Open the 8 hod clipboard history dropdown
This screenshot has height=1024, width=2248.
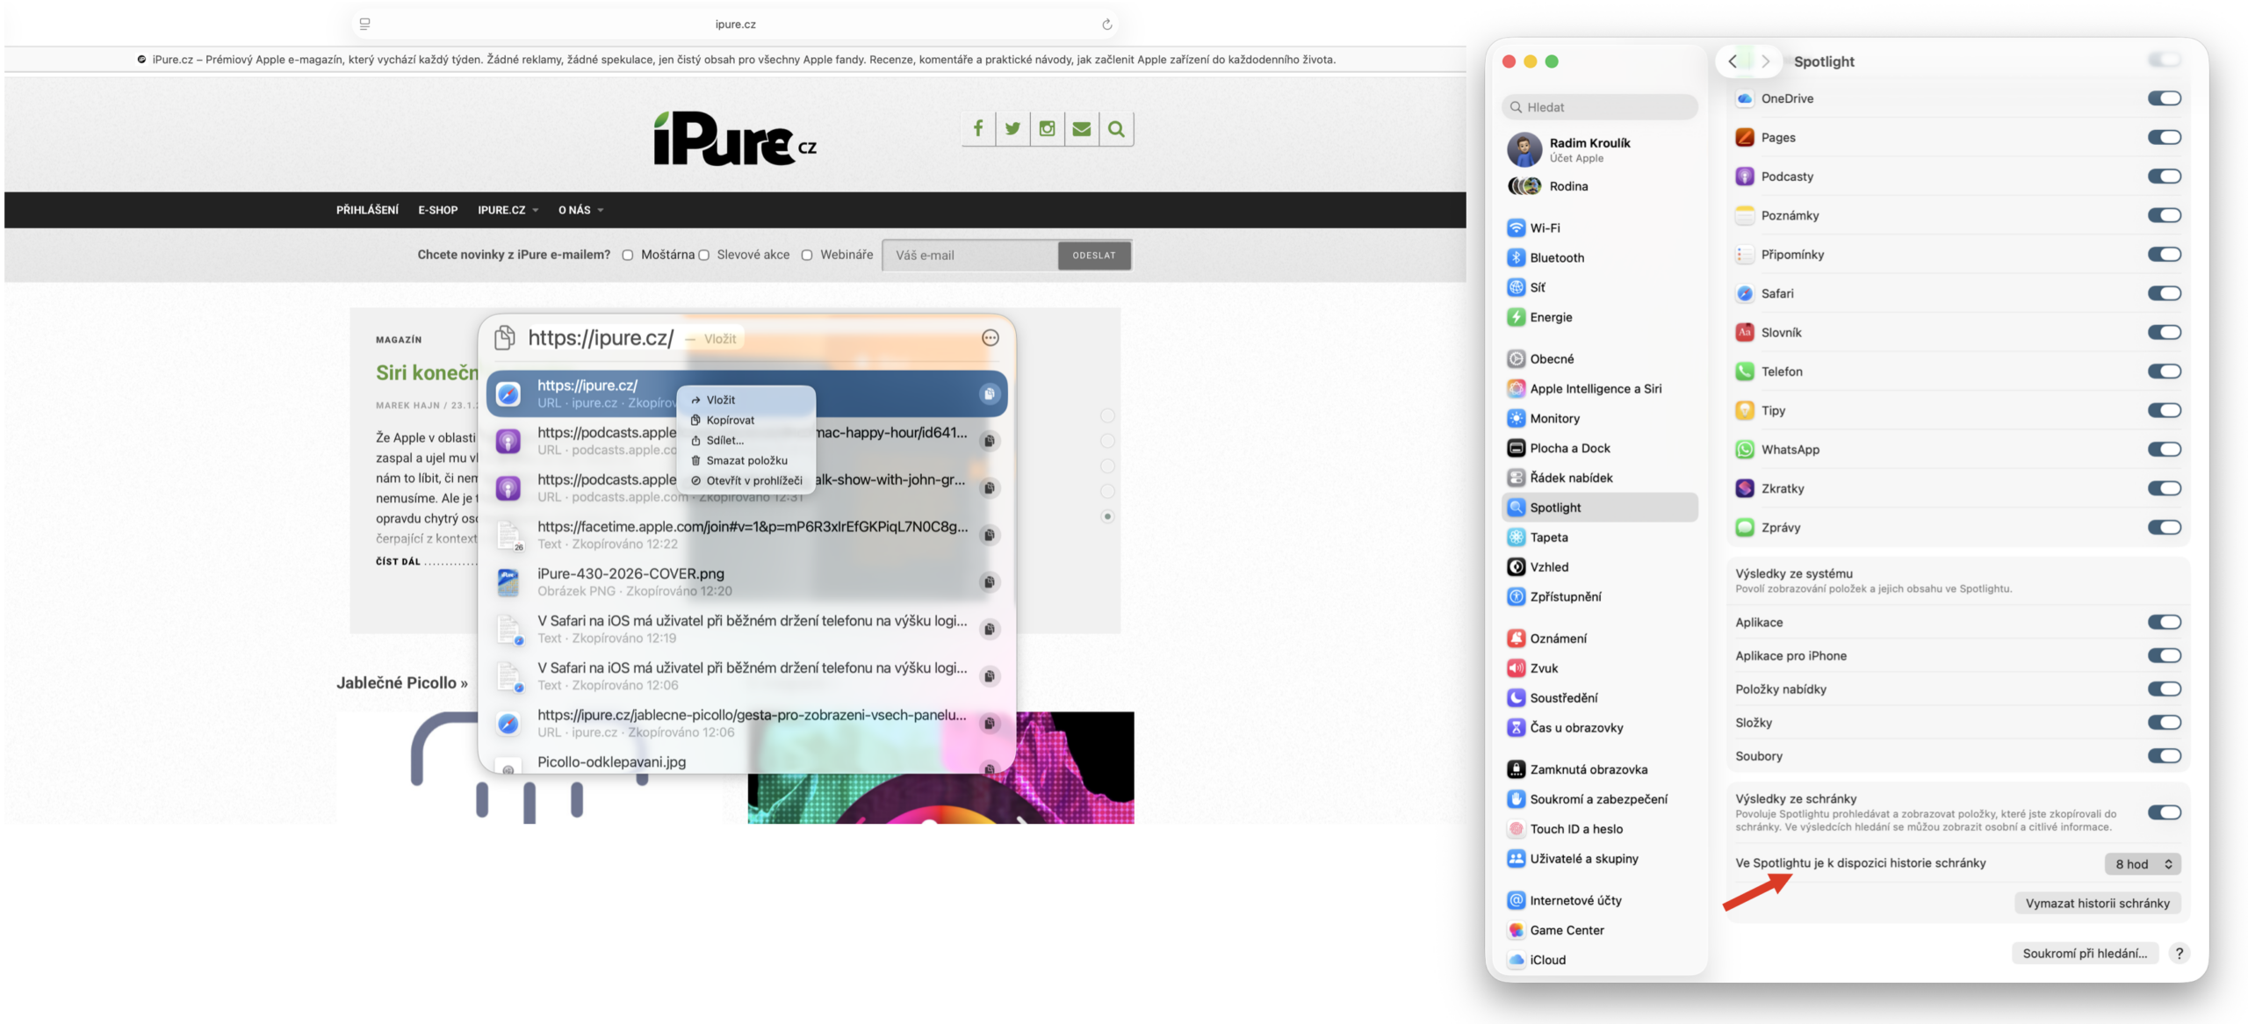tap(2142, 864)
